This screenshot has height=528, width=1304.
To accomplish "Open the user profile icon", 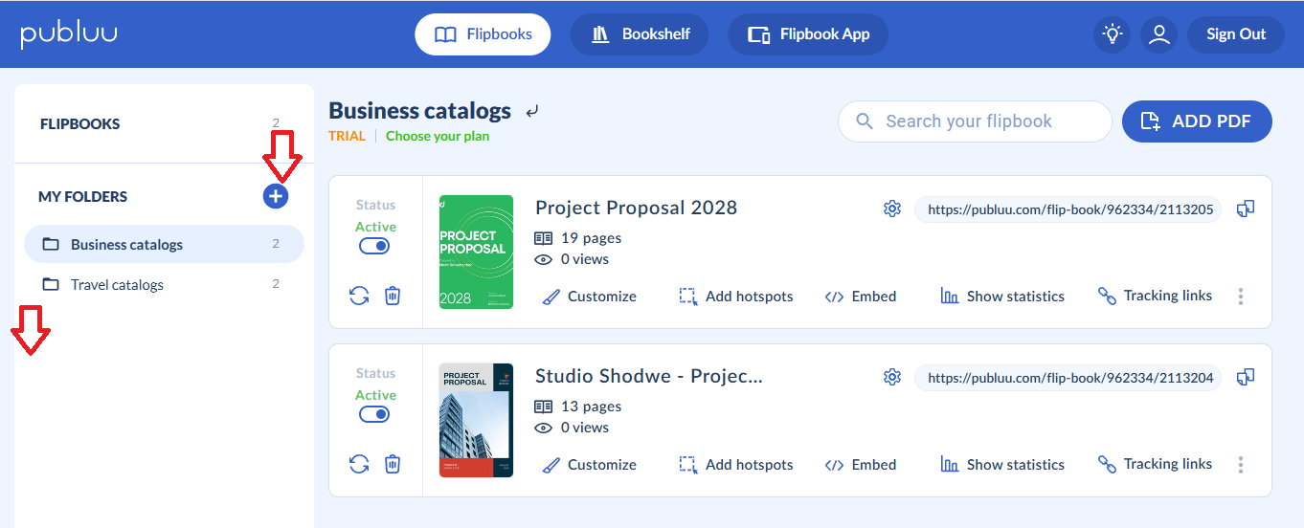I will [x=1159, y=34].
